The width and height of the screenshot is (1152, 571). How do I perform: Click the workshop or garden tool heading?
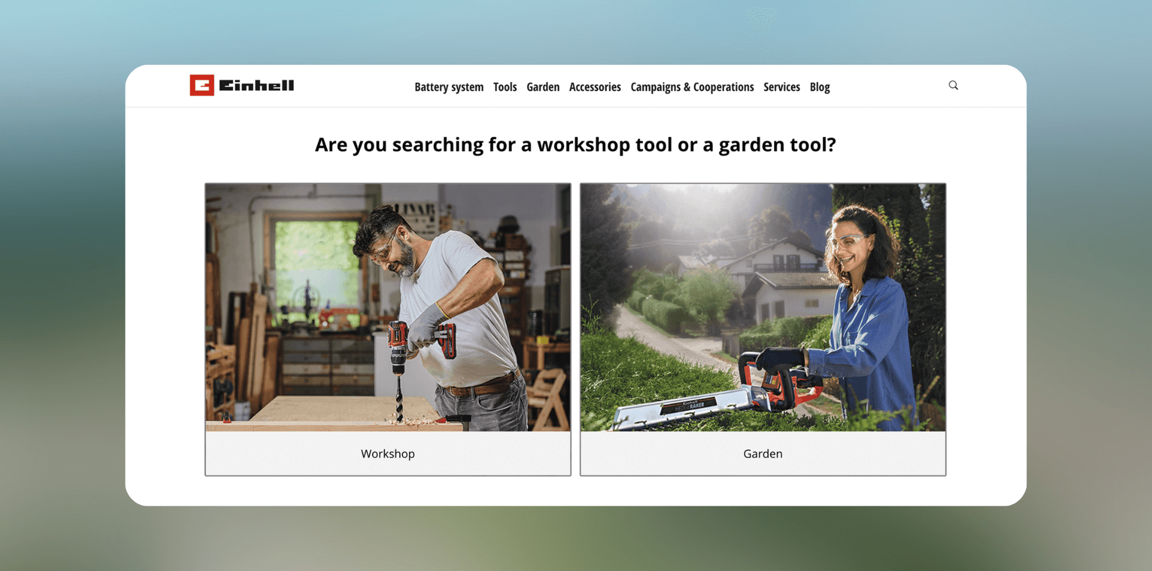pos(575,145)
